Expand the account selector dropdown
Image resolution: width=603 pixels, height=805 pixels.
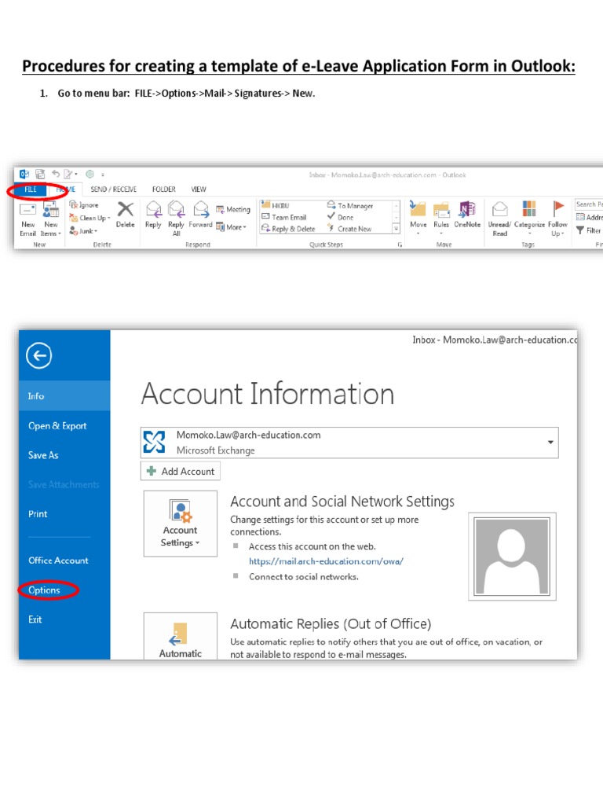550,442
